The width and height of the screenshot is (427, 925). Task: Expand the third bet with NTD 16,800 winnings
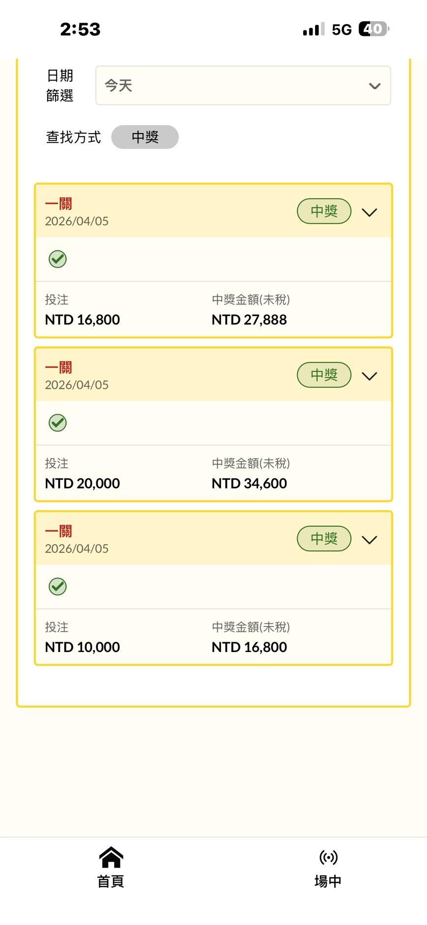(x=370, y=540)
